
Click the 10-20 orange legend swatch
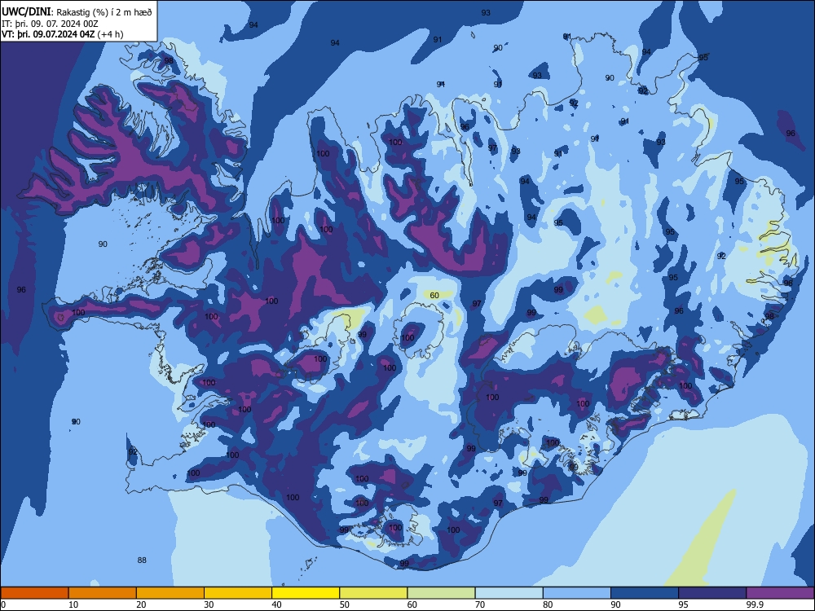tap(103, 593)
